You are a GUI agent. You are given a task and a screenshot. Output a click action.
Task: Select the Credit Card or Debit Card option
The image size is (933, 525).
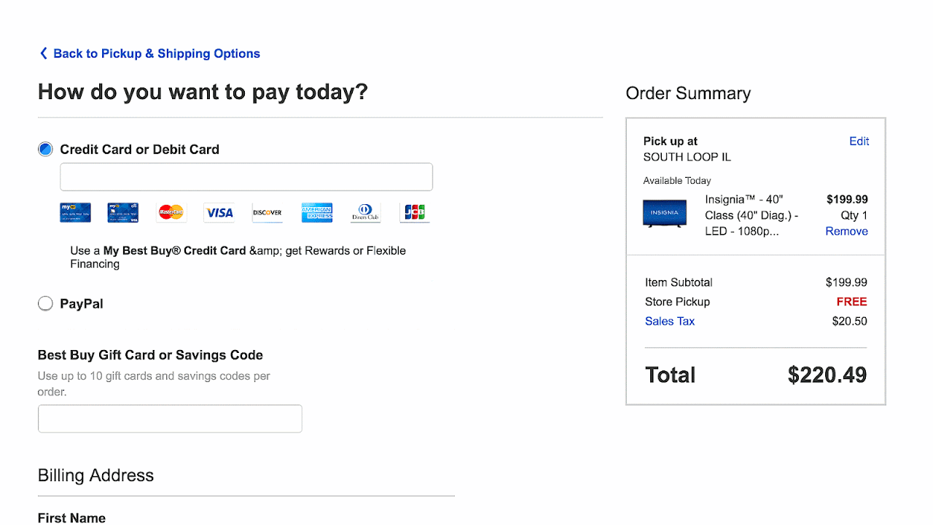[x=45, y=149]
